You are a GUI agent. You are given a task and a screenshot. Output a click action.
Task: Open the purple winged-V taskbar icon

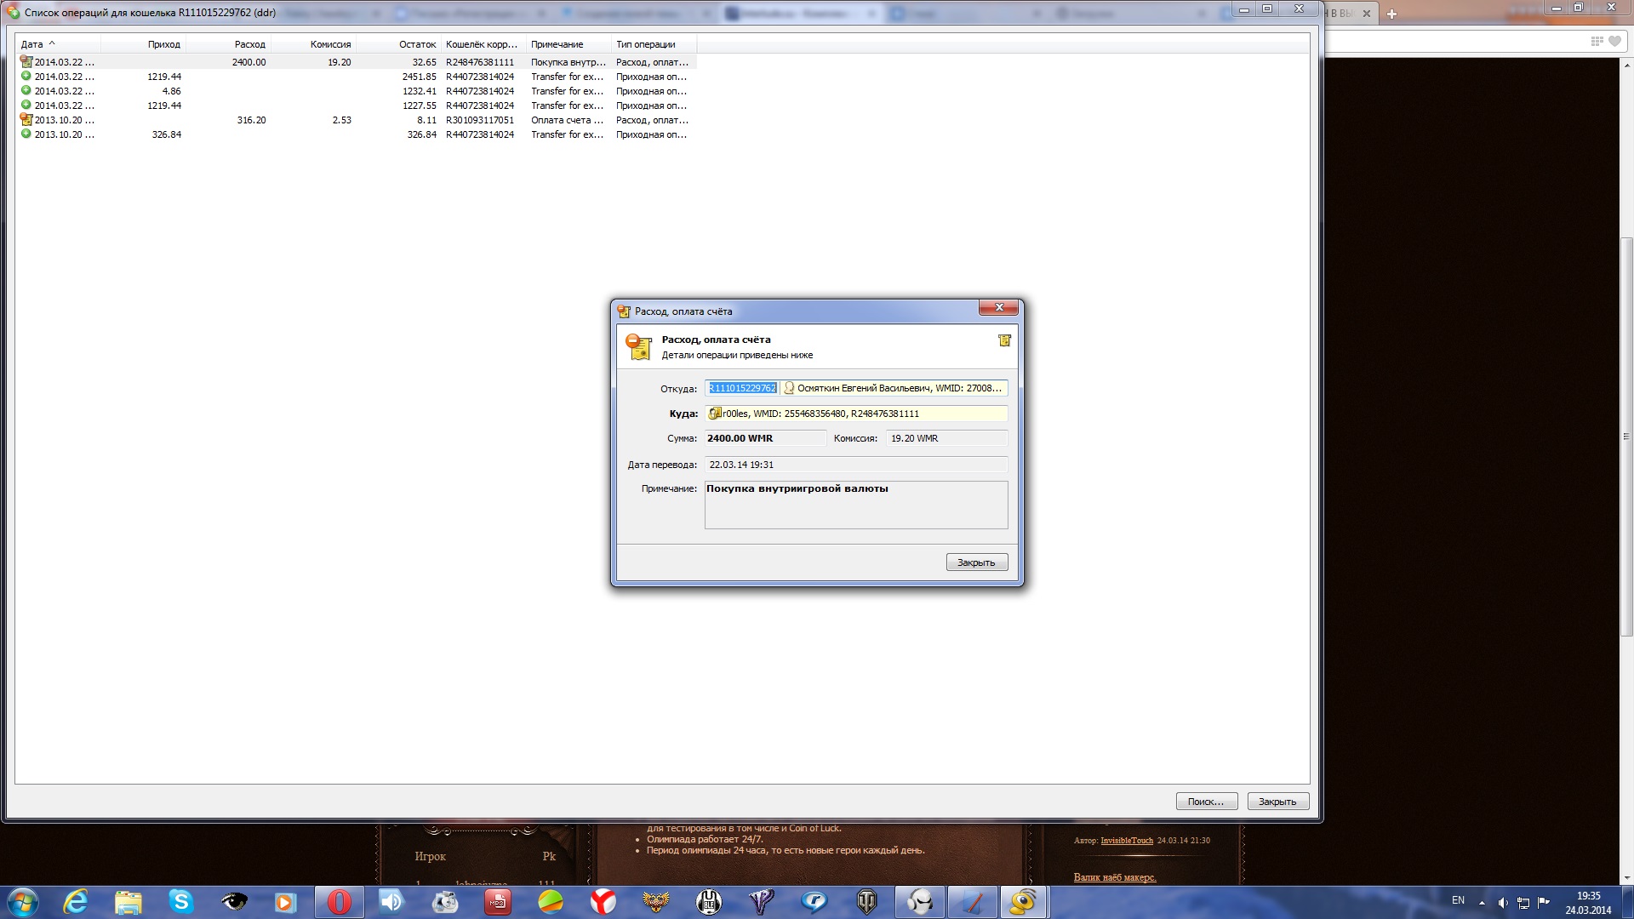tap(761, 902)
